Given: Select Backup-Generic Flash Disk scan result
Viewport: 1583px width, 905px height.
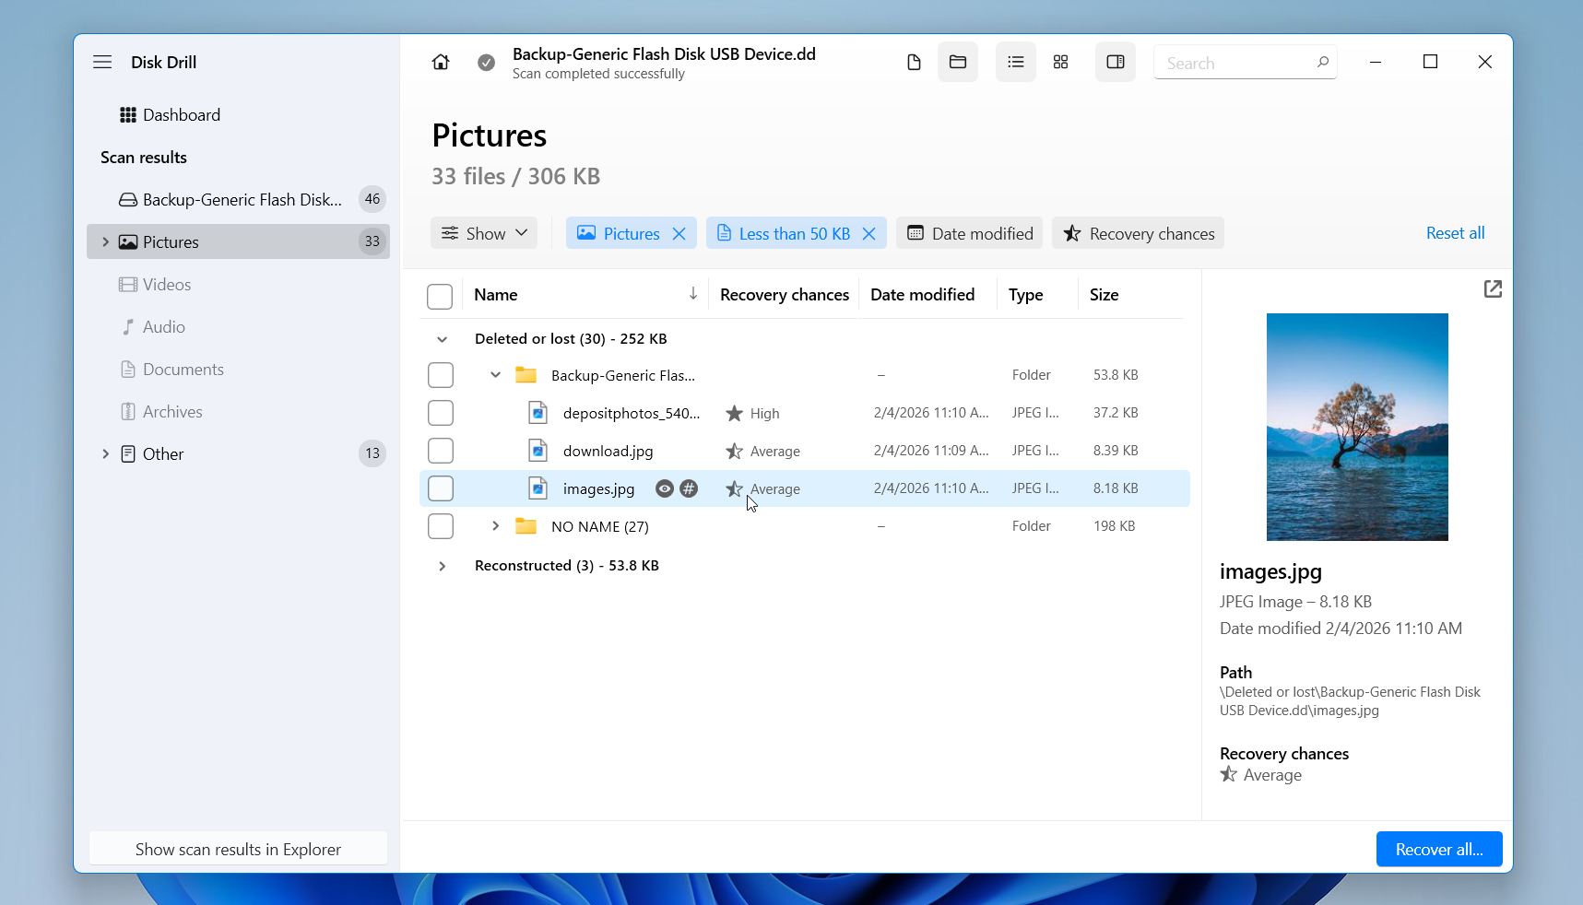Looking at the screenshot, I should (x=238, y=200).
